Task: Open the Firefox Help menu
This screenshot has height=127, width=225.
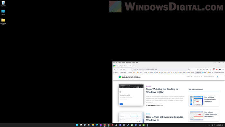Action: pyautogui.click(x=137, y=63)
